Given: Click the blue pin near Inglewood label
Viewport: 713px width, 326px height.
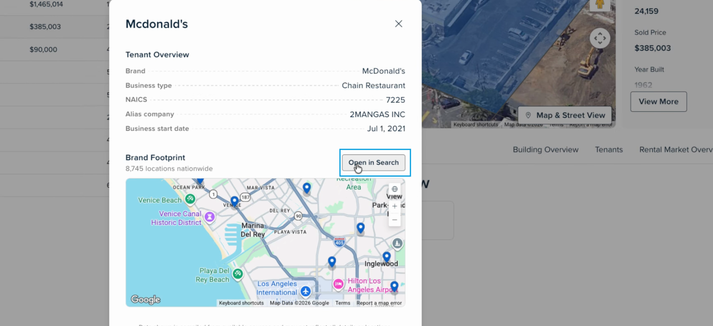Looking at the screenshot, I should [x=386, y=257].
